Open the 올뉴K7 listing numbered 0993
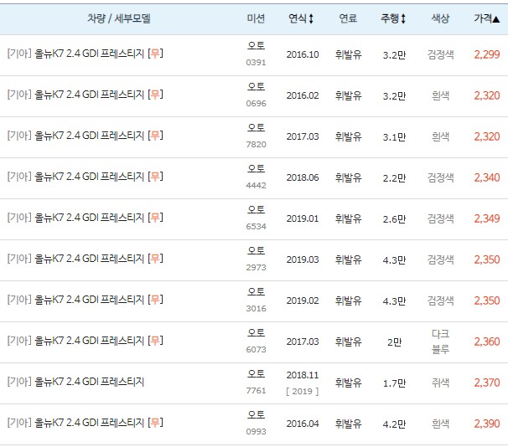The height and width of the screenshot is (447, 508). point(89,423)
